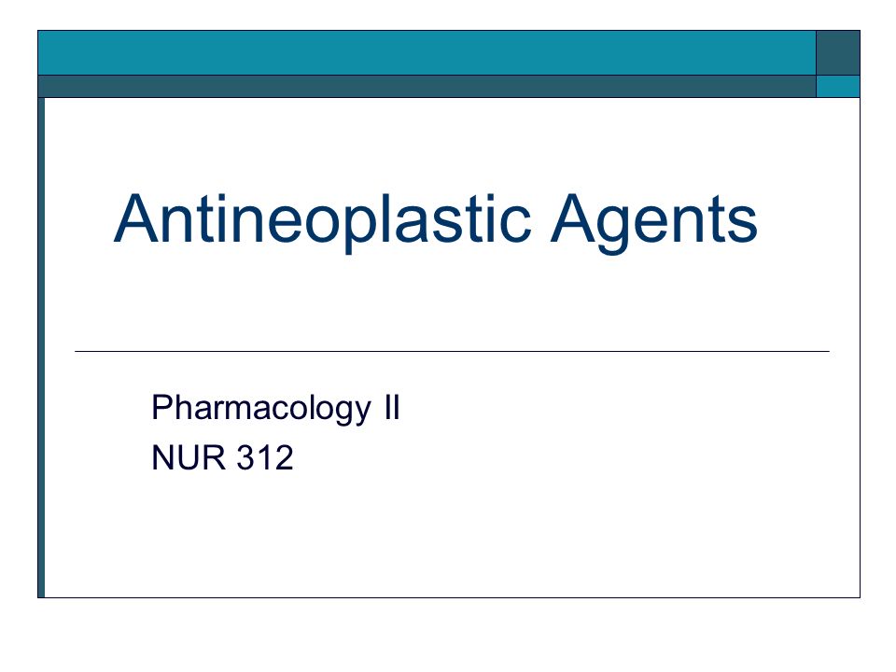Select the word Agents in the title
Screen dimensions: 896x672
coord(653,223)
